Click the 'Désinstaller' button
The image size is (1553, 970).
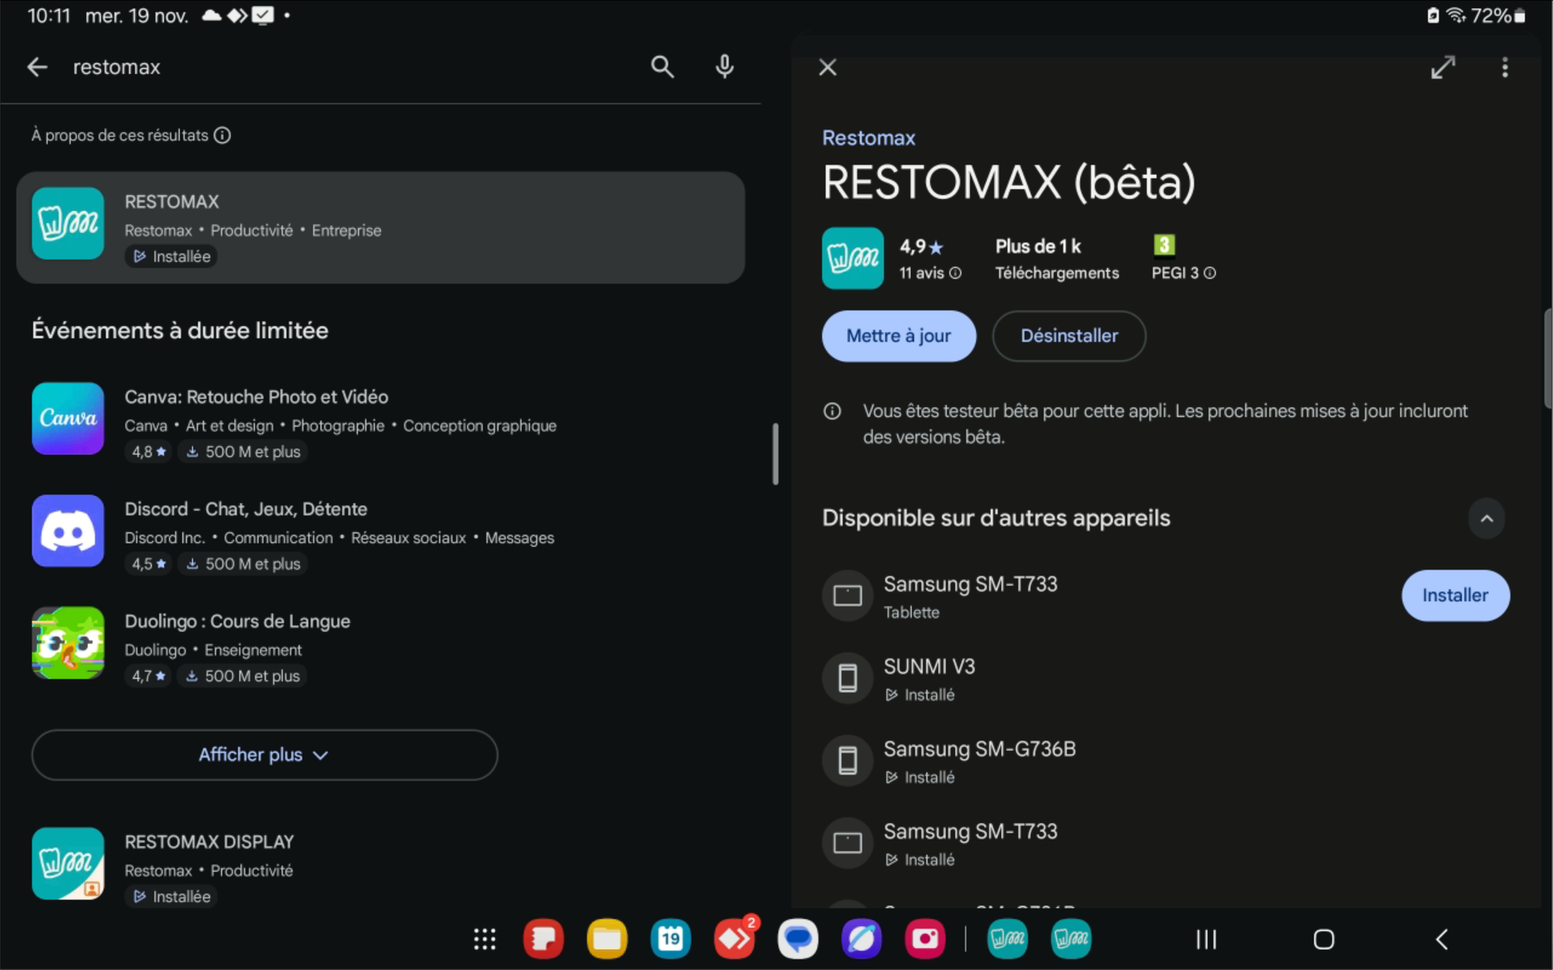[1068, 336]
